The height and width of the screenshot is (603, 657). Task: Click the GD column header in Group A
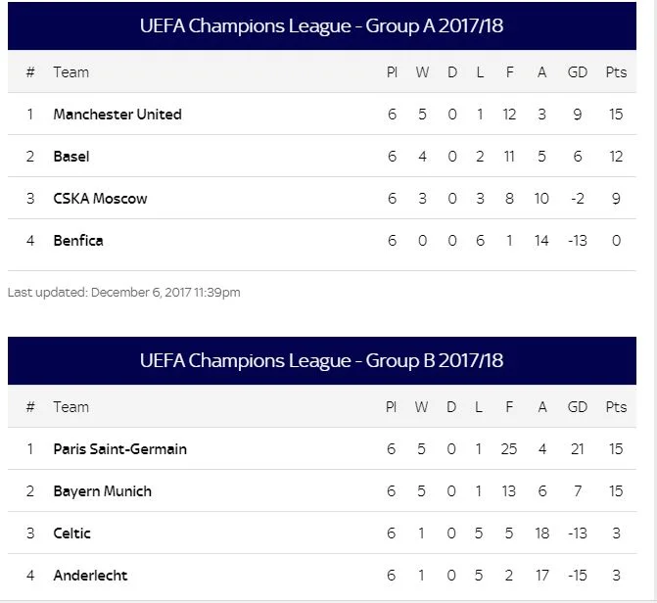pyautogui.click(x=577, y=72)
